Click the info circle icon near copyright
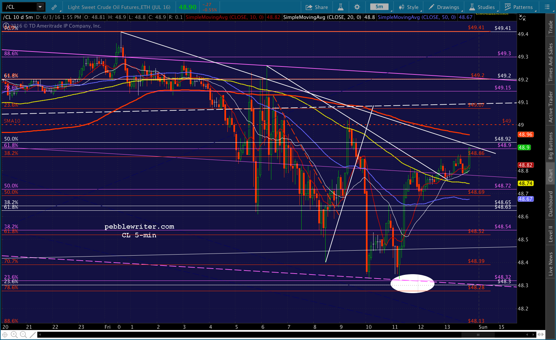 (x=6, y=26)
